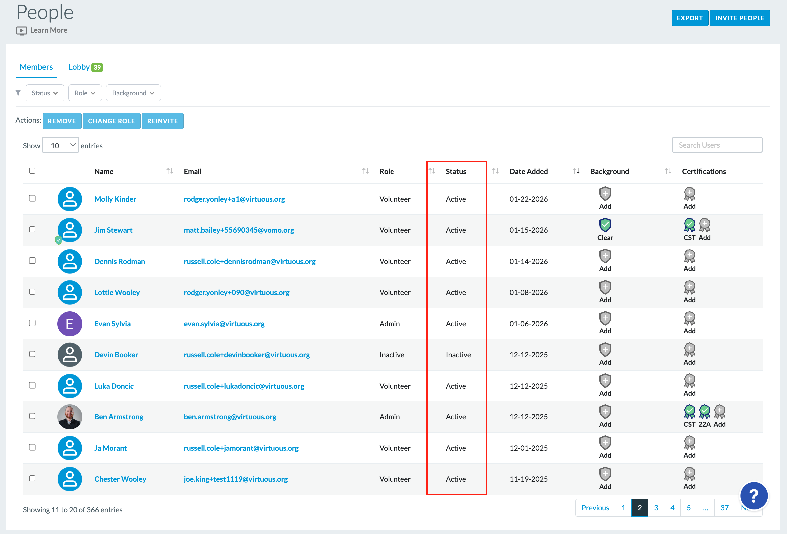Add background check shield for Molly Kinder

pyautogui.click(x=605, y=194)
